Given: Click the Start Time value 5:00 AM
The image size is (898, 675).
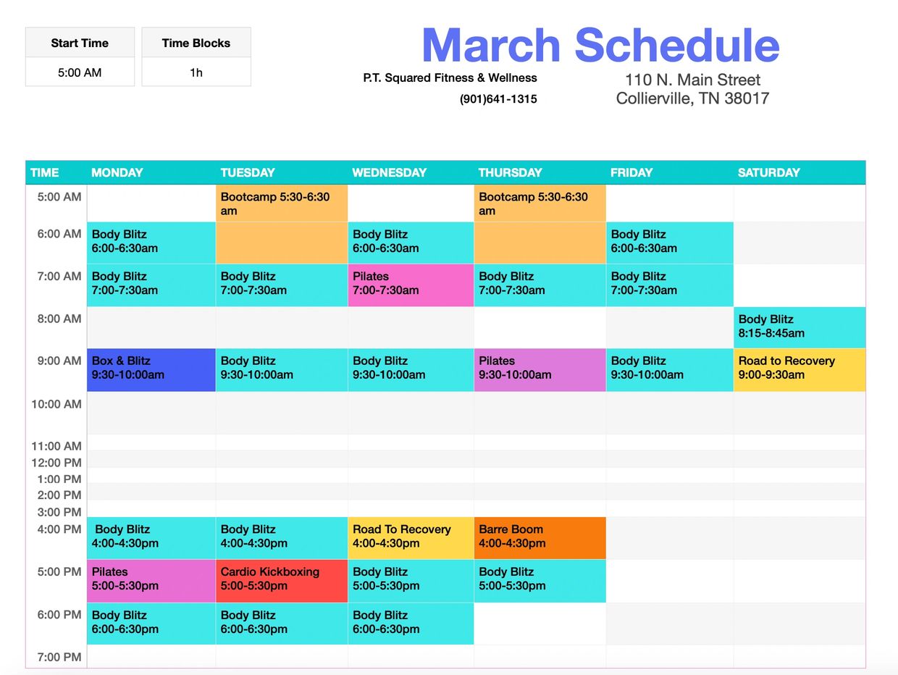Looking at the screenshot, I should click(x=80, y=72).
